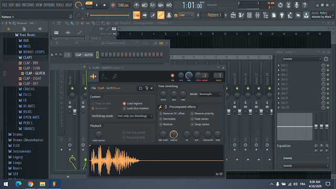Open the ADD menu
This screenshot has width=336, height=189.
18,5
